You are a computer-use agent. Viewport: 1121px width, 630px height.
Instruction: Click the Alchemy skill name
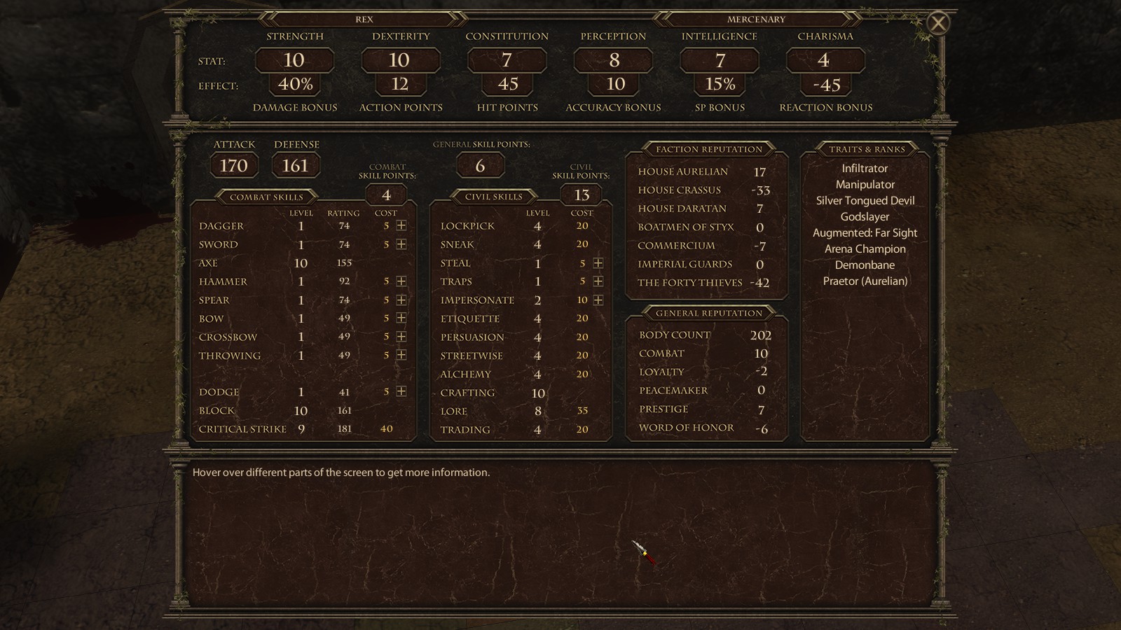tap(466, 374)
